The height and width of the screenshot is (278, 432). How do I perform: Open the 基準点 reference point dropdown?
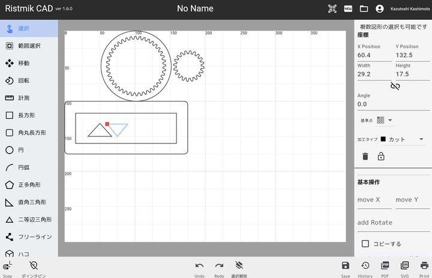(385, 120)
